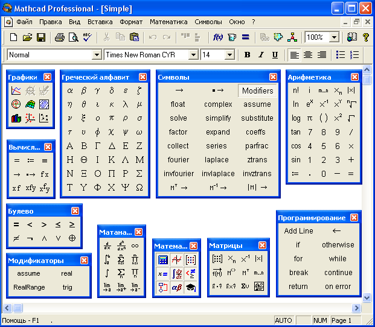Click the Calculate equals icon in toolbar
The image size is (375, 327).
(x=246, y=37)
